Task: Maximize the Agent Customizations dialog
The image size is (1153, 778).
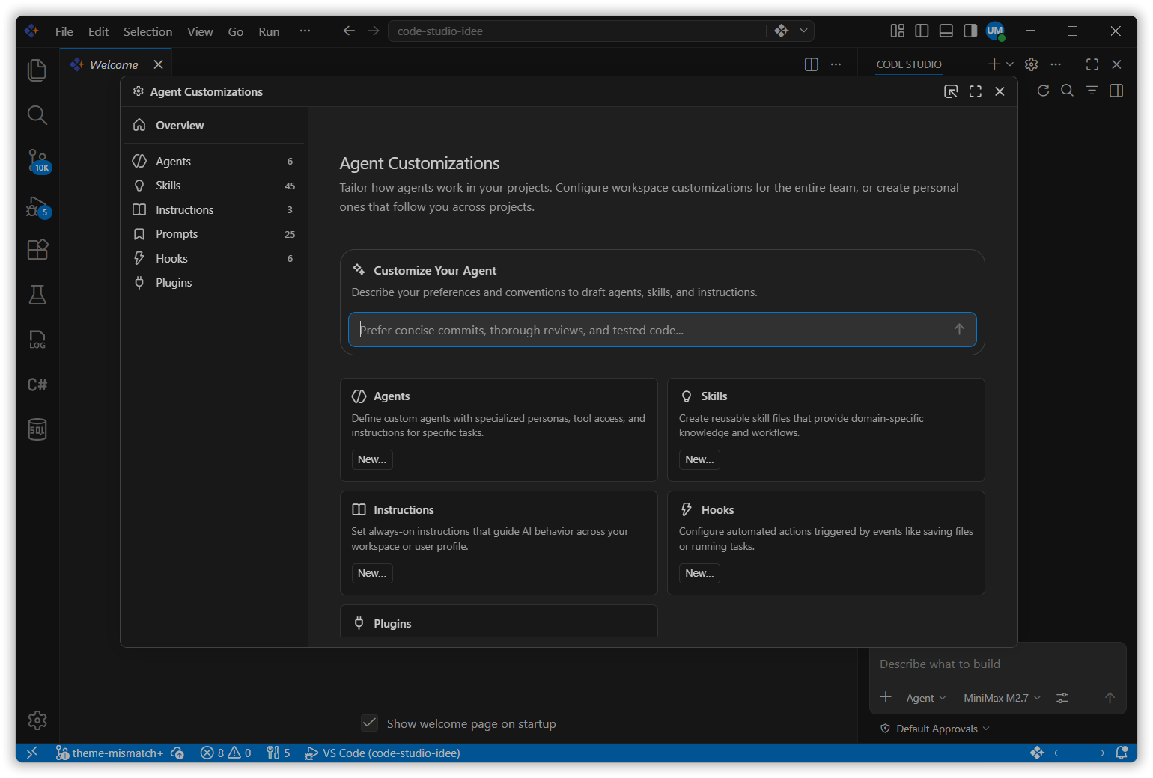Action: point(975,91)
